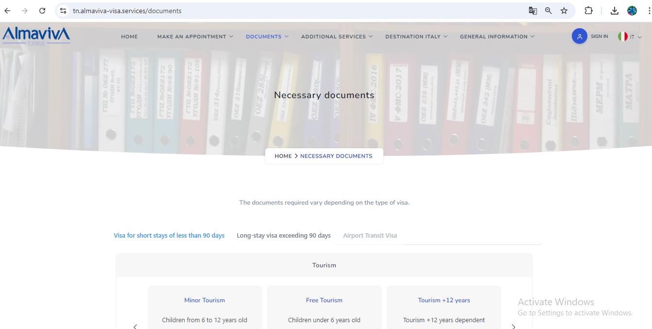Viewport: 652px width, 329px height.
Task: Expand the Make an Appointment dropdown
Action: (195, 36)
